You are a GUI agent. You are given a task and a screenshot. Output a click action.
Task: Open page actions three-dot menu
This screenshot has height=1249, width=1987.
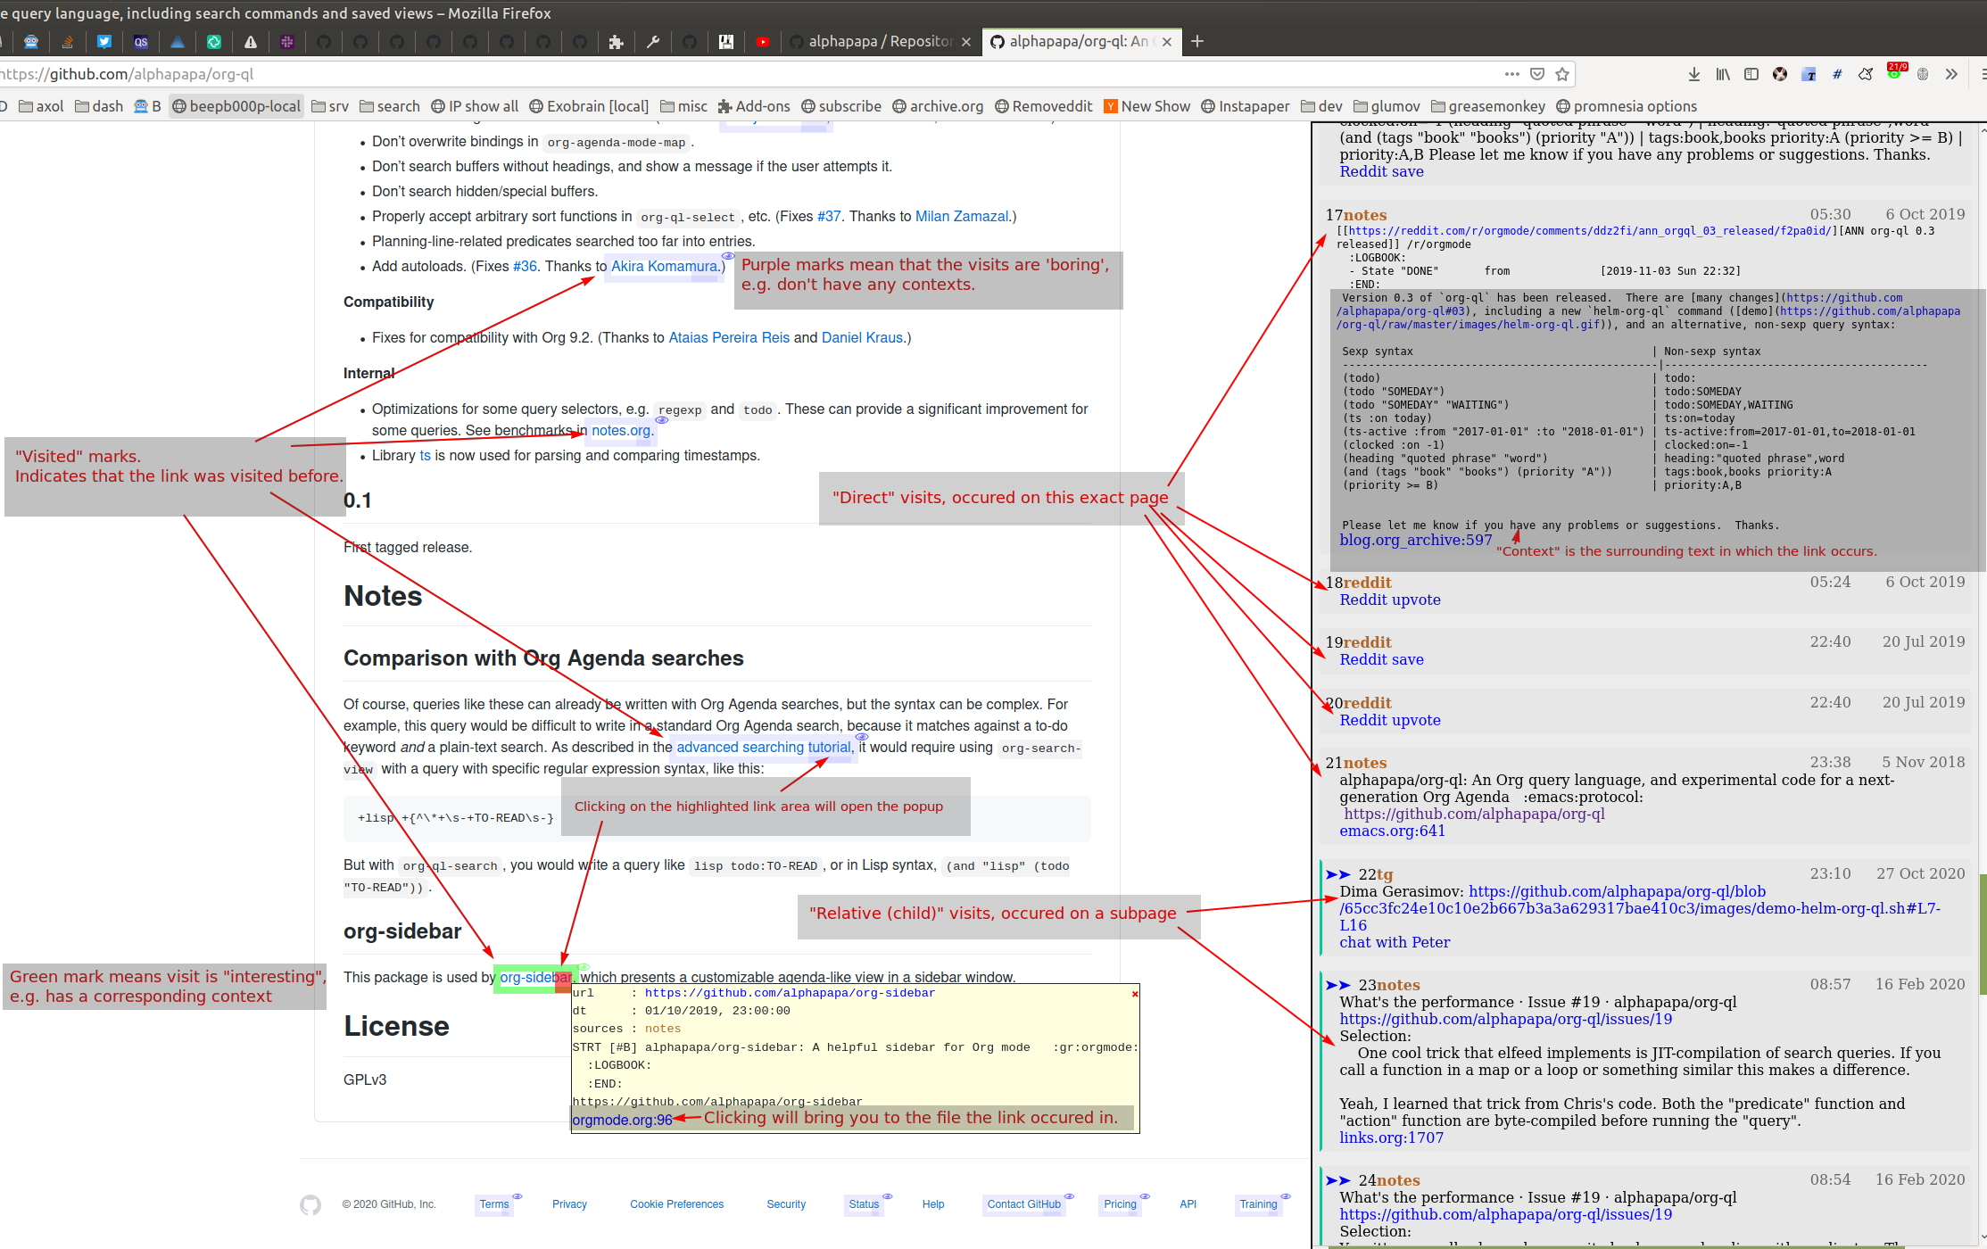[1511, 74]
